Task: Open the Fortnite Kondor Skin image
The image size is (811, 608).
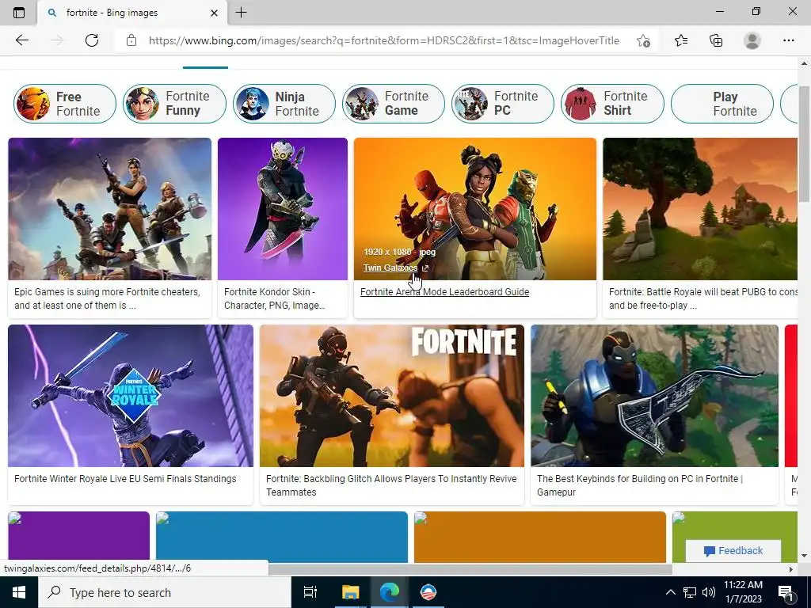Action: coord(283,209)
